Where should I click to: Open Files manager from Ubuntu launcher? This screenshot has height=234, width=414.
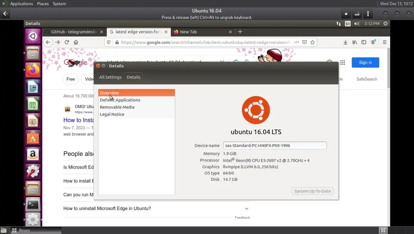pyautogui.click(x=33, y=53)
